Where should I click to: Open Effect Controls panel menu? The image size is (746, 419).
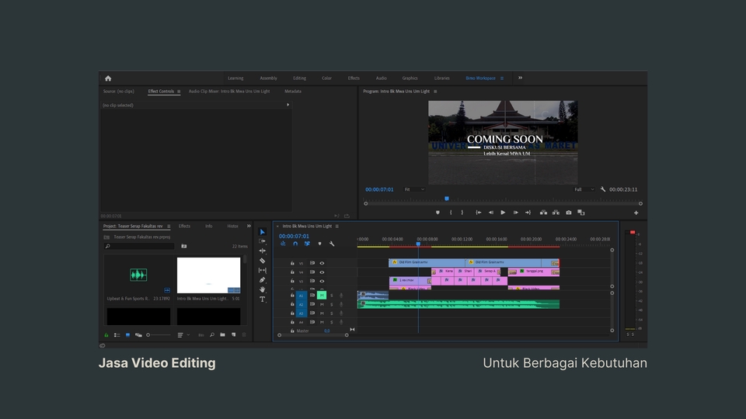pyautogui.click(x=179, y=92)
